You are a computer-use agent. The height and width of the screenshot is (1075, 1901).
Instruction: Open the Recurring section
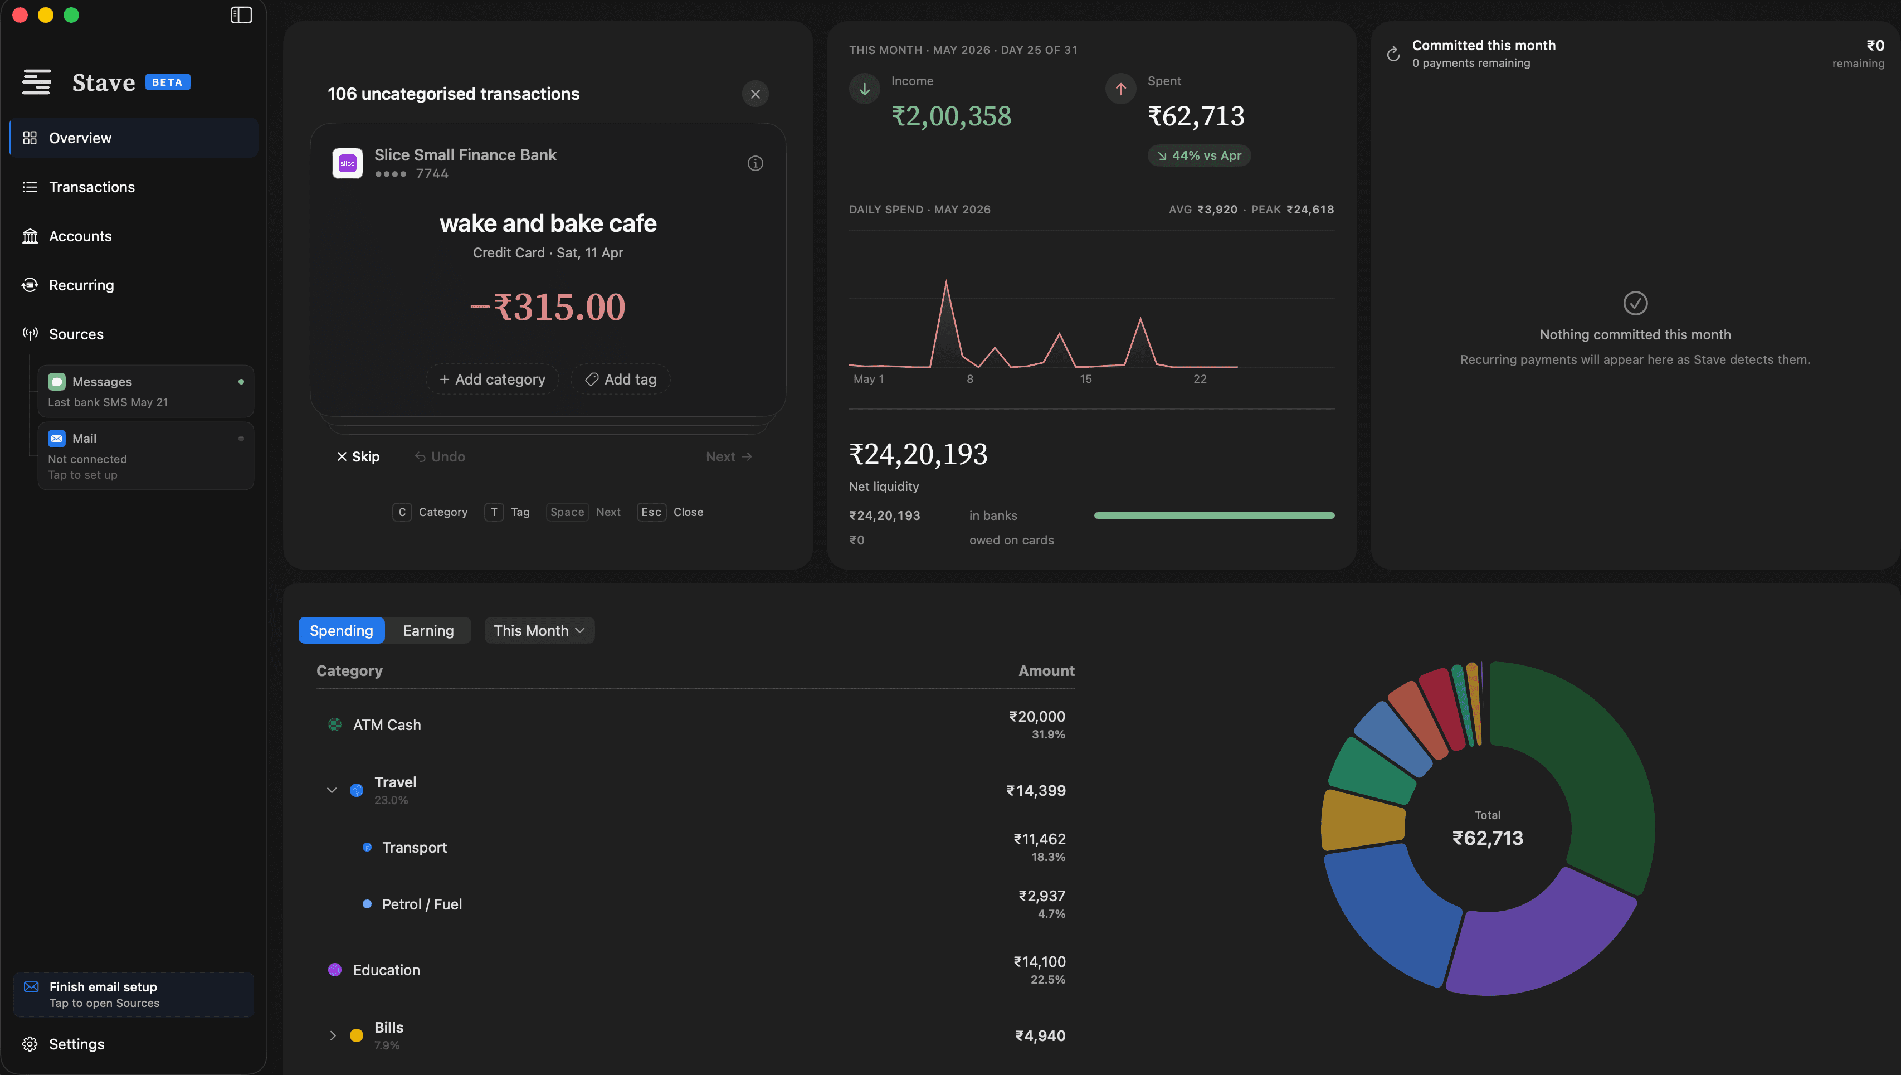point(134,285)
